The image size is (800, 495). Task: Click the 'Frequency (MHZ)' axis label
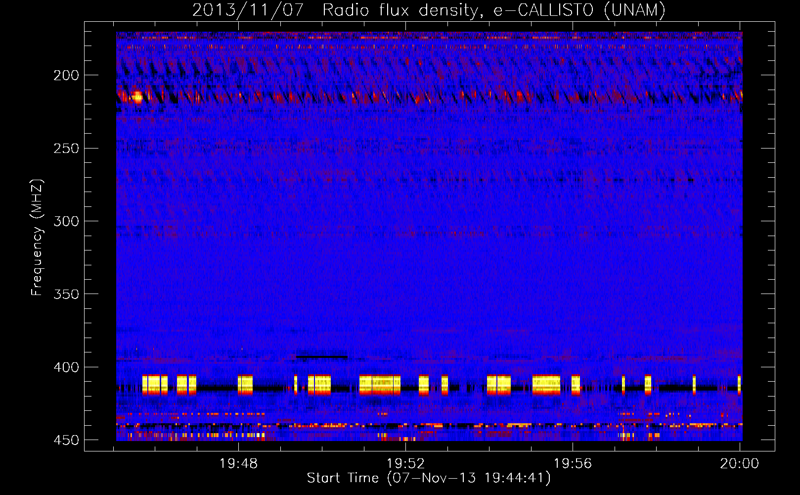tap(37, 238)
